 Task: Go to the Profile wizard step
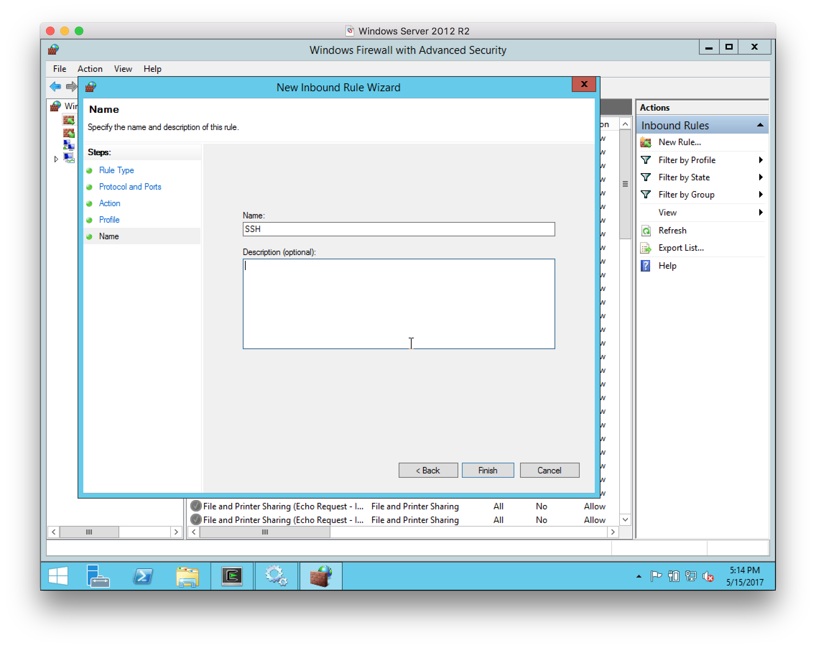109,220
